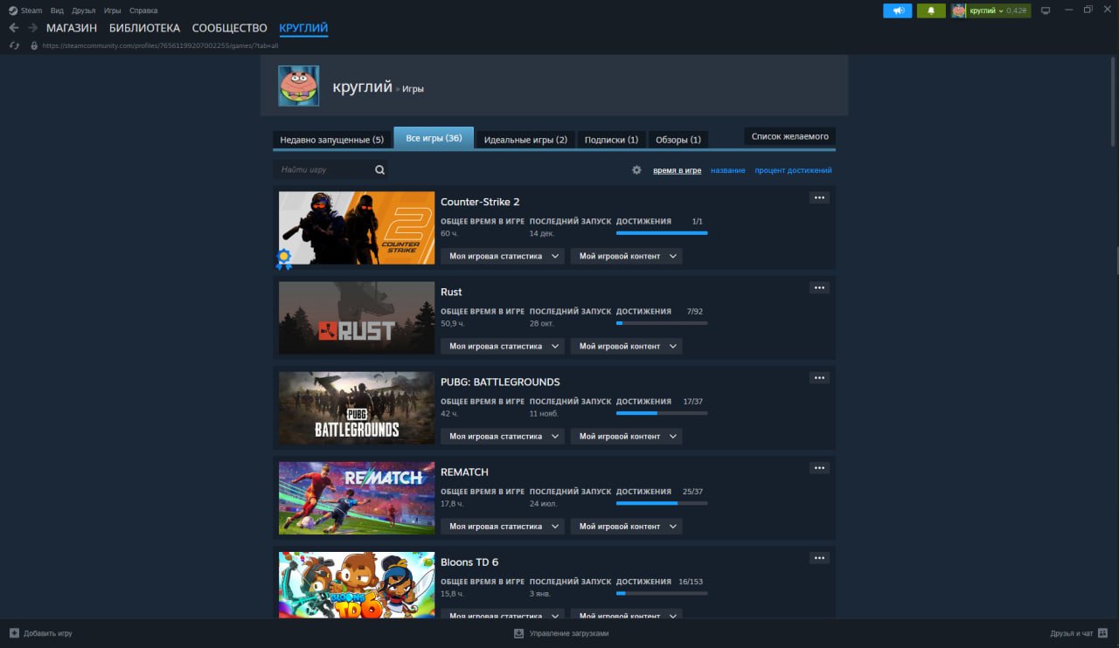Click the Rust achievements progress bar
Image resolution: width=1119 pixels, height=648 pixels.
(662, 323)
